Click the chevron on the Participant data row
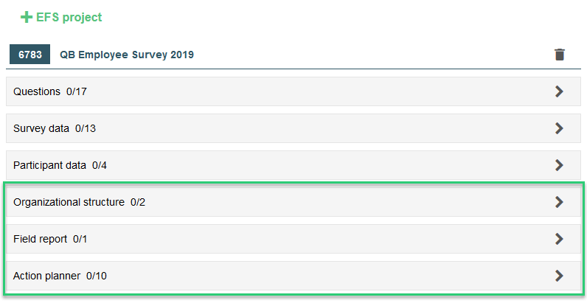587x303 pixels. (559, 165)
